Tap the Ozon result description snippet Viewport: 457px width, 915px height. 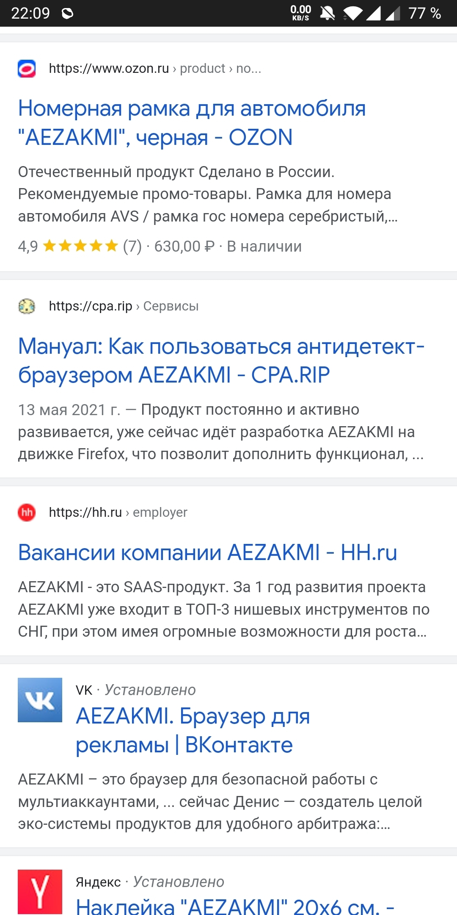[x=207, y=194]
